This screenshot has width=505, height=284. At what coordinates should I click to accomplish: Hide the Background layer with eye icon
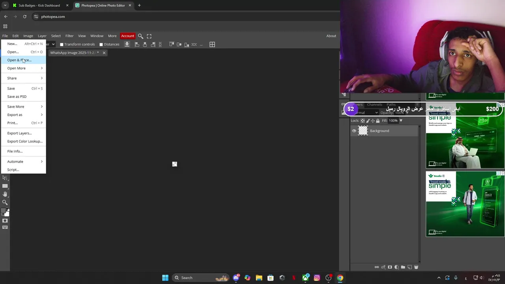point(354,131)
